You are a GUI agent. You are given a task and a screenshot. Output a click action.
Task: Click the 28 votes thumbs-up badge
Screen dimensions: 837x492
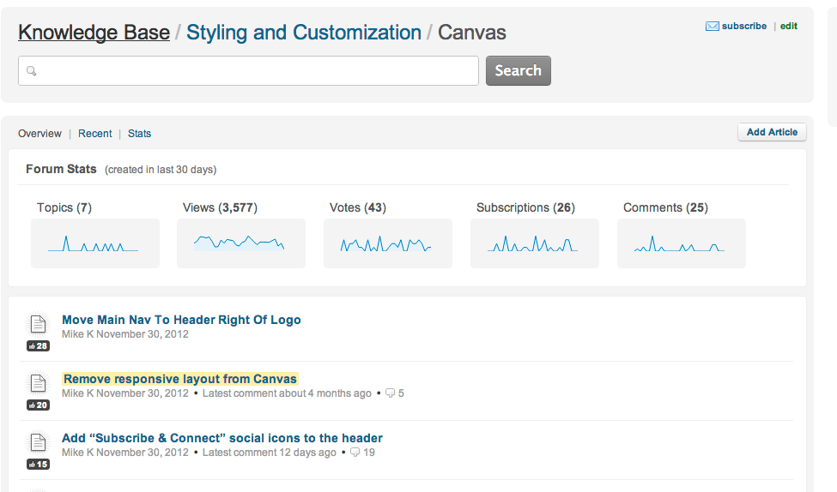[38, 346]
